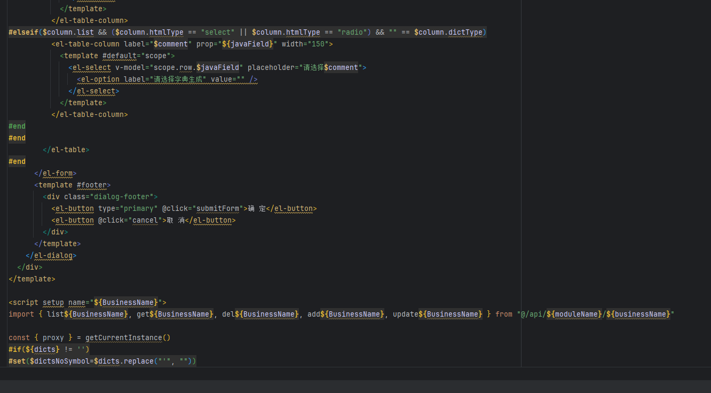Click the button text "确 定"
Viewport: 711px width, 393px height.
point(257,209)
